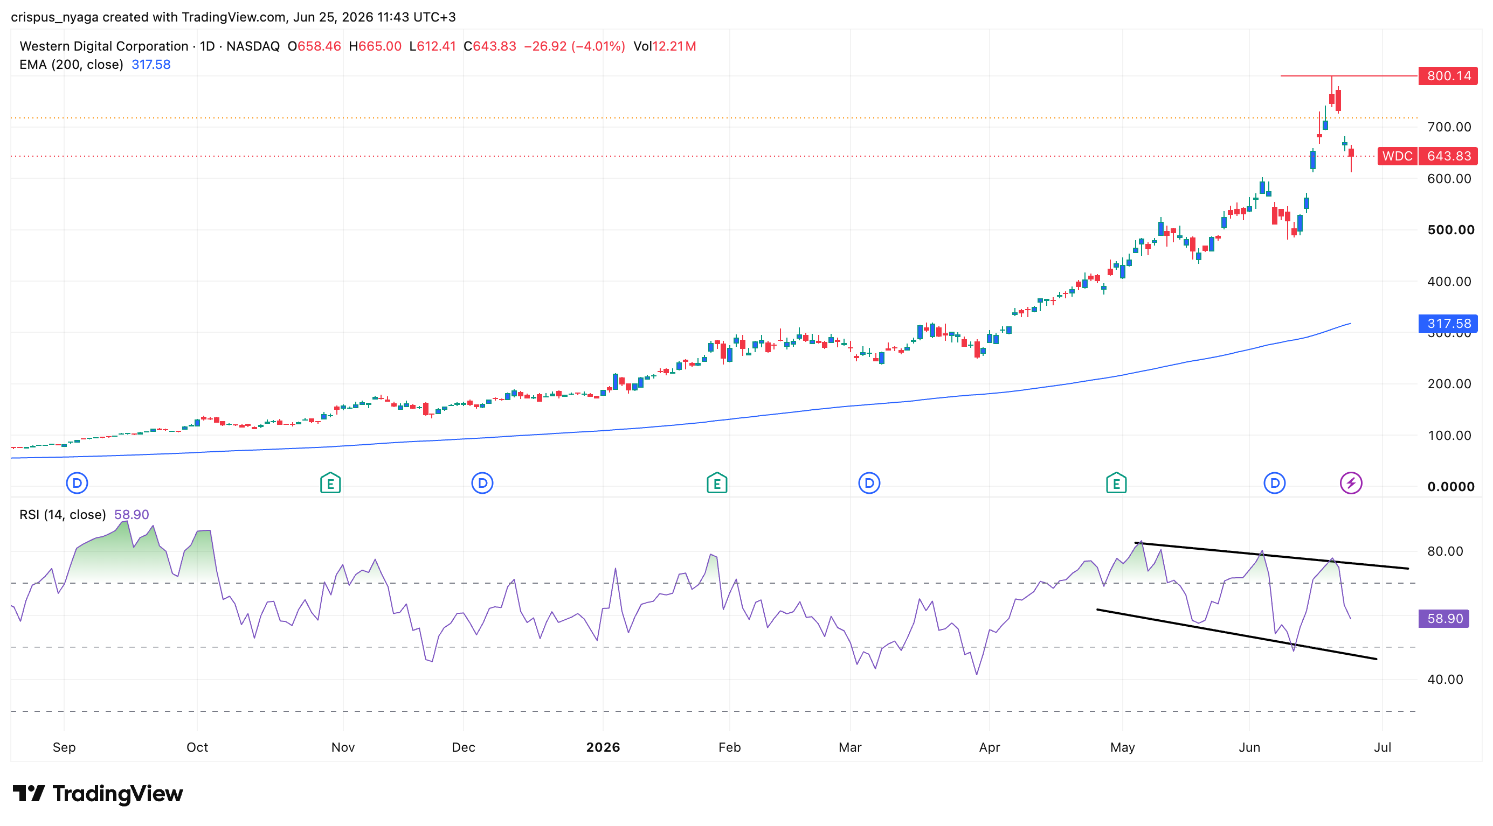Click the purple 58.90 RSI axis label

click(1444, 618)
